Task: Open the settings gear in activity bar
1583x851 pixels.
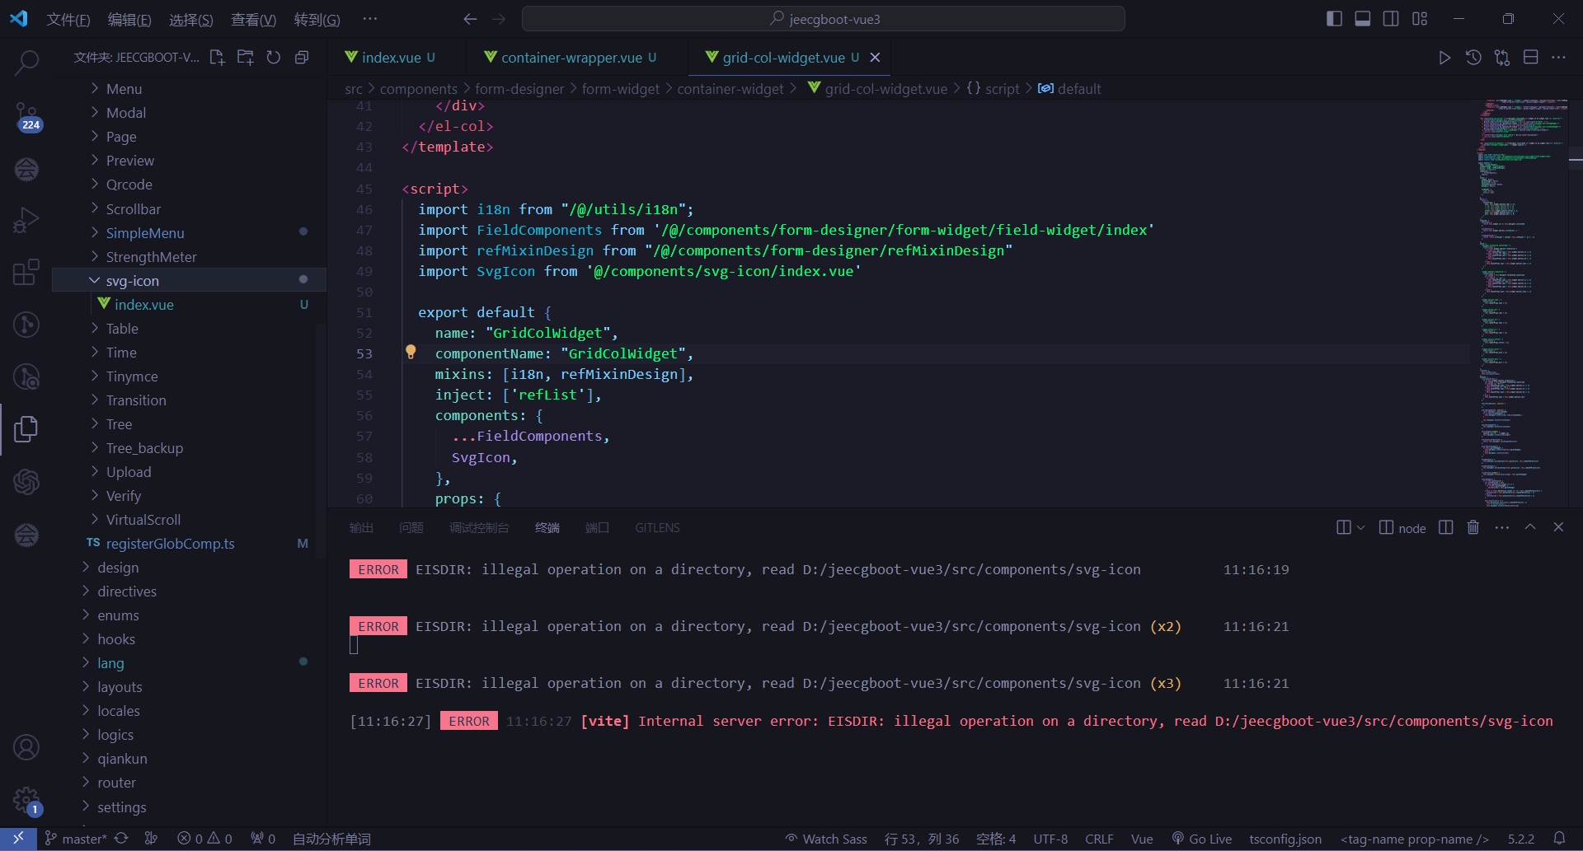Action: coord(26,800)
